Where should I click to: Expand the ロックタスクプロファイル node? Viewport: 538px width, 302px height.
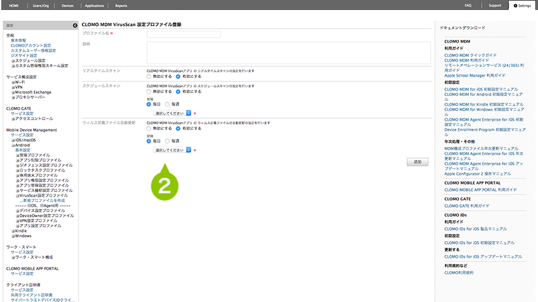pos(18,170)
